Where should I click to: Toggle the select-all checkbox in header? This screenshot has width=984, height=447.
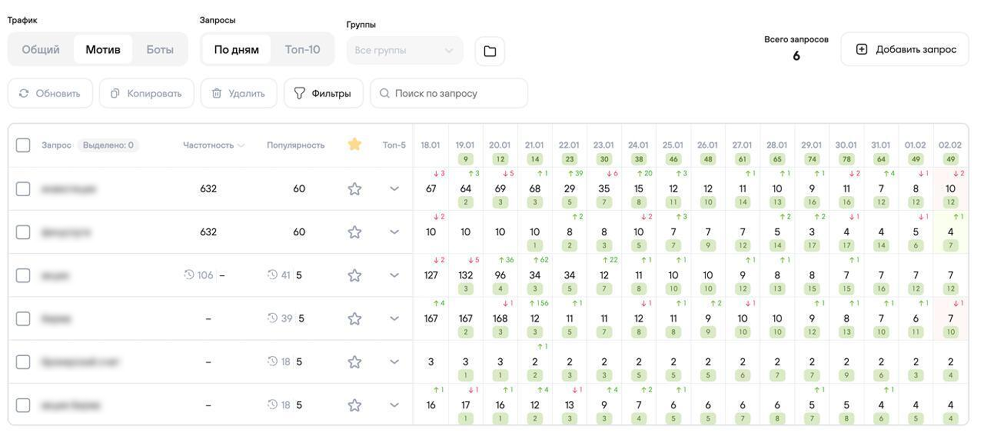coord(23,145)
